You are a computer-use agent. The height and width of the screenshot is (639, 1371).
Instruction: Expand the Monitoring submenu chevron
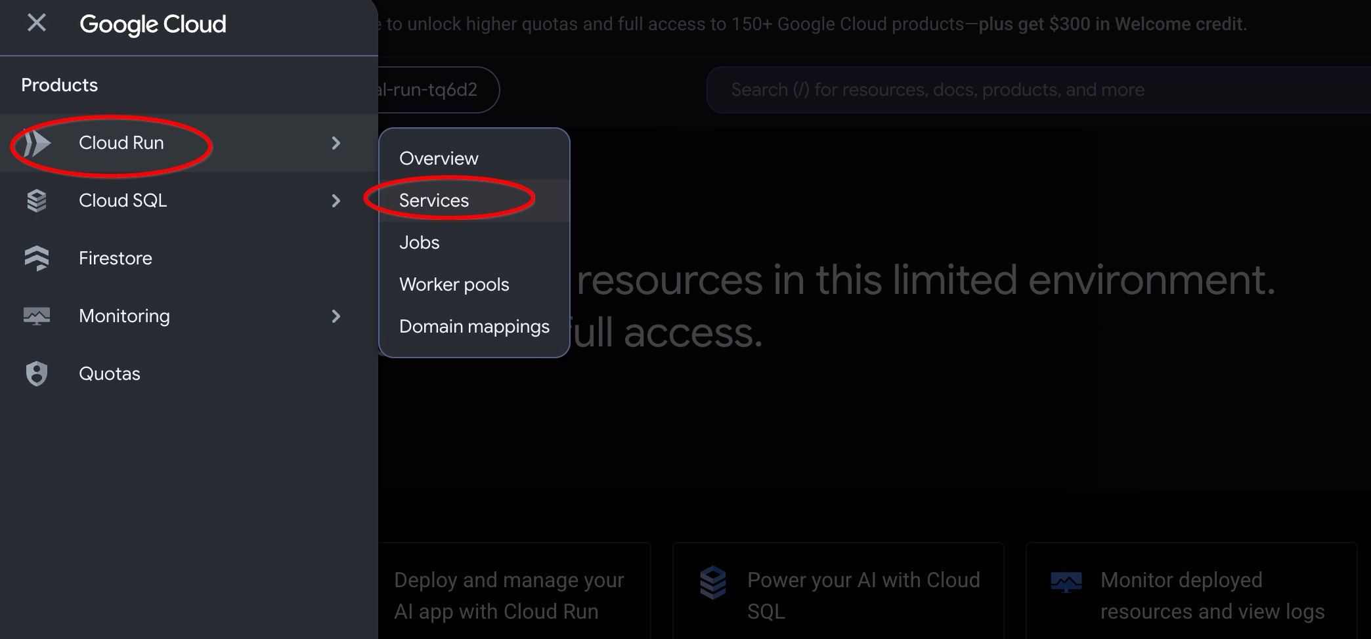pos(336,316)
